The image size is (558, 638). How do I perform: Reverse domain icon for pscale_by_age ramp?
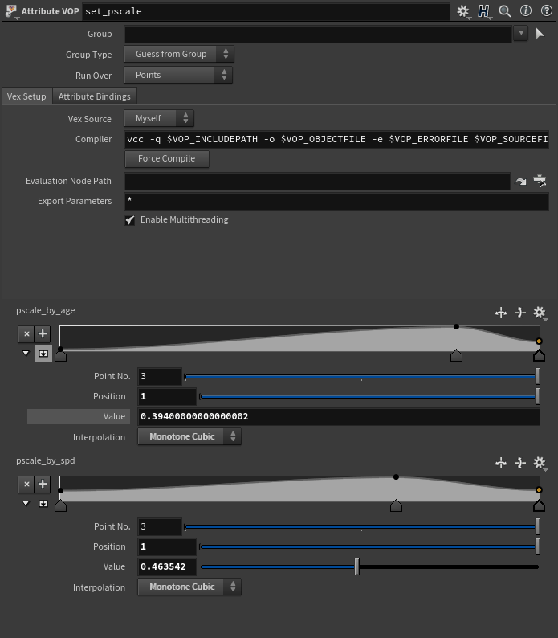pos(501,313)
